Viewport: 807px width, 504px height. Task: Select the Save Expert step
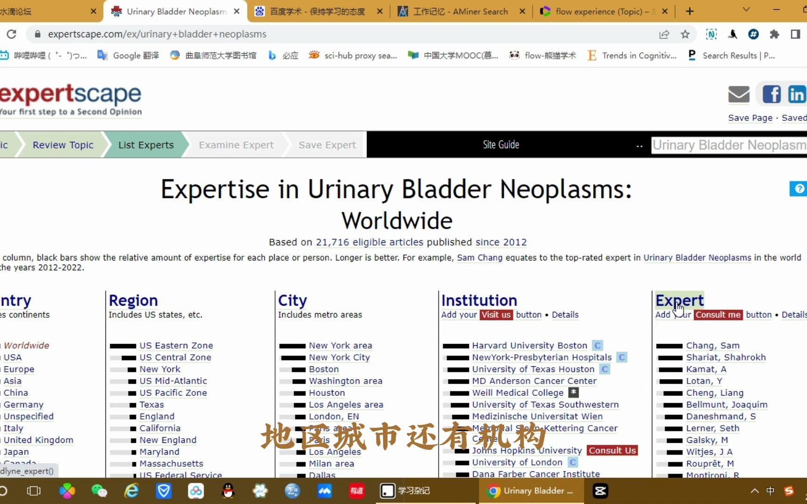tap(327, 145)
